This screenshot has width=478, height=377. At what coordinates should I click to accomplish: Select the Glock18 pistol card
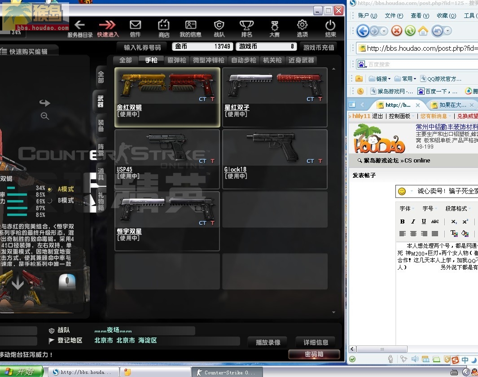click(275, 159)
